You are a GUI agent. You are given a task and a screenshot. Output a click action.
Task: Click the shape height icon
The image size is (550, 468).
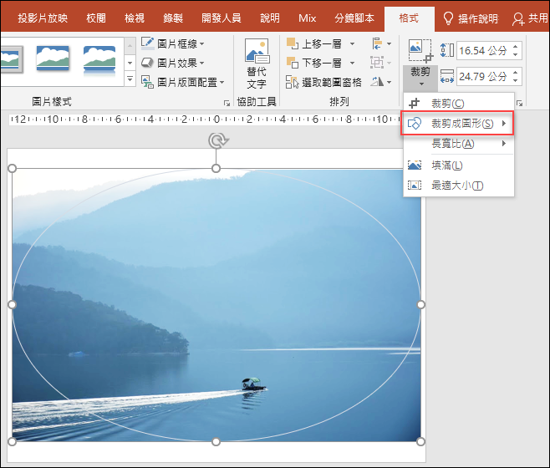[447, 50]
